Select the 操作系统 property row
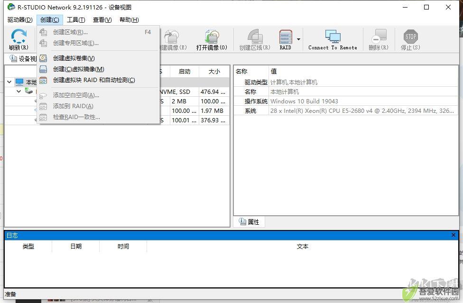463x303 pixels. (346, 101)
